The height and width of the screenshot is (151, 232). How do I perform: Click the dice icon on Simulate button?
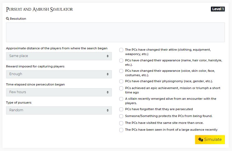tap(200, 139)
